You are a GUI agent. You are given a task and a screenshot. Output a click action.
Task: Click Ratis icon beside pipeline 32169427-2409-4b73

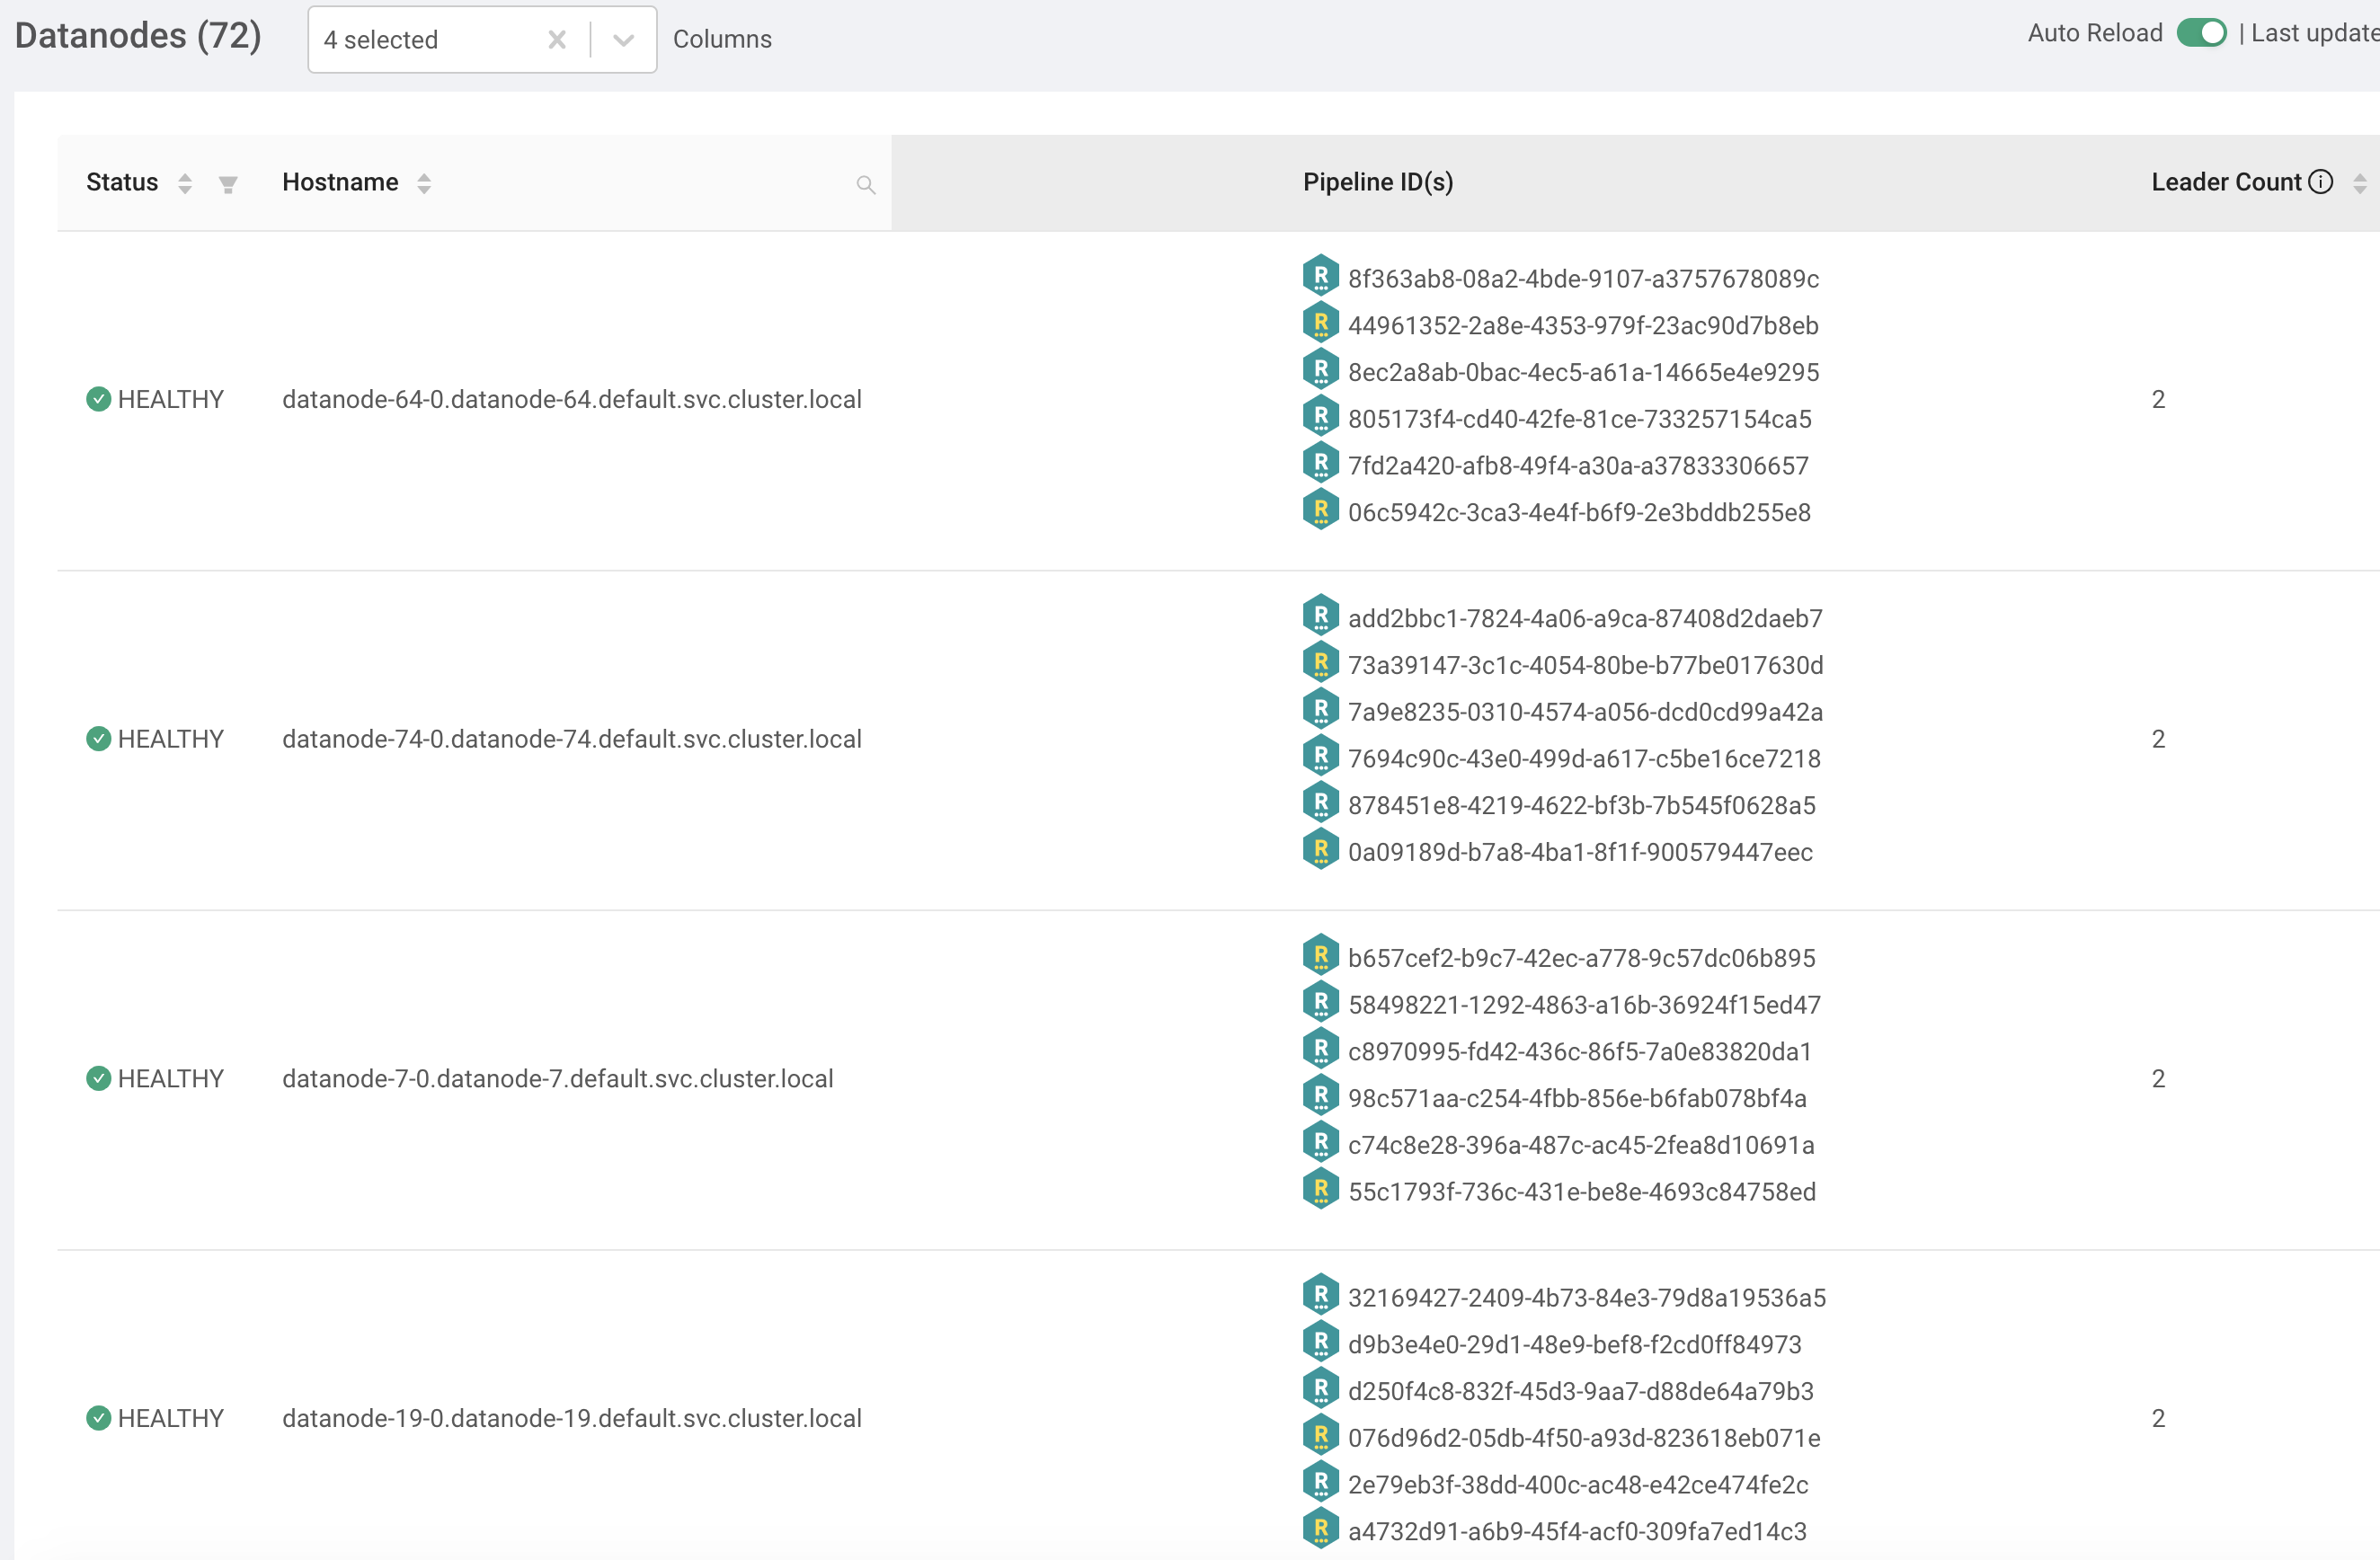[x=1320, y=1295]
